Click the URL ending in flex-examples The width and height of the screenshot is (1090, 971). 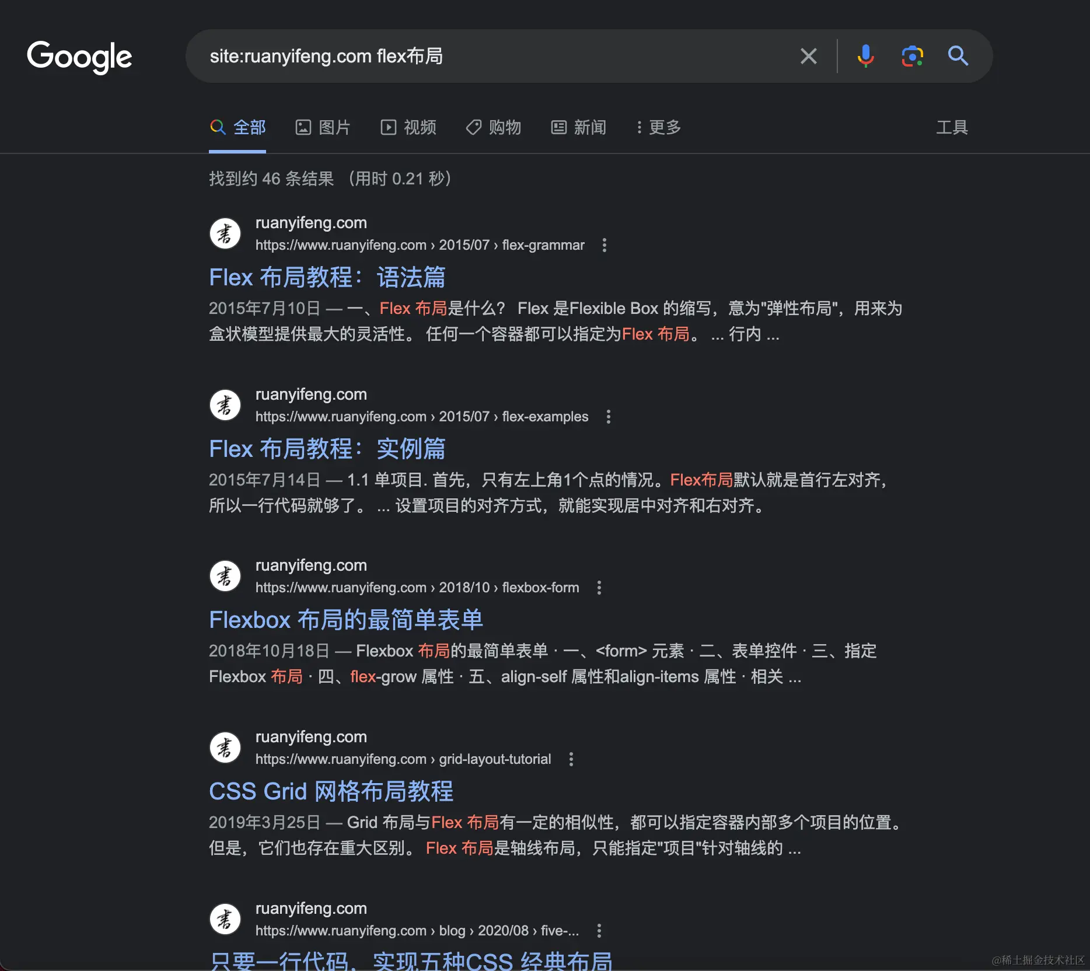point(422,417)
